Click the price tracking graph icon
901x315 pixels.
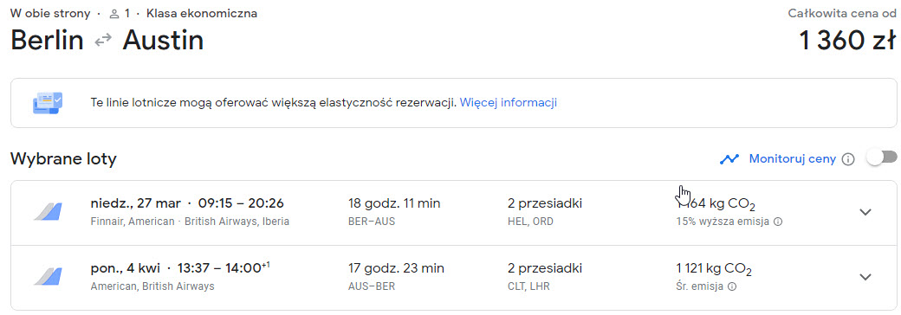point(729,159)
